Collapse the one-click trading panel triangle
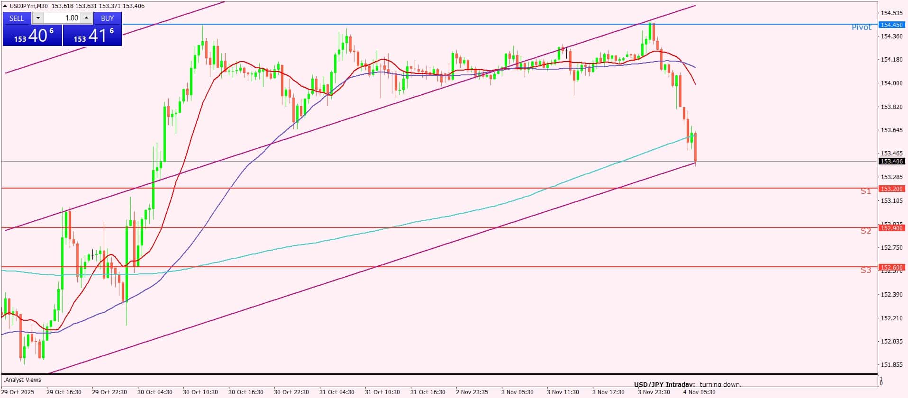Screen dimensions: 908x398 [5, 6]
